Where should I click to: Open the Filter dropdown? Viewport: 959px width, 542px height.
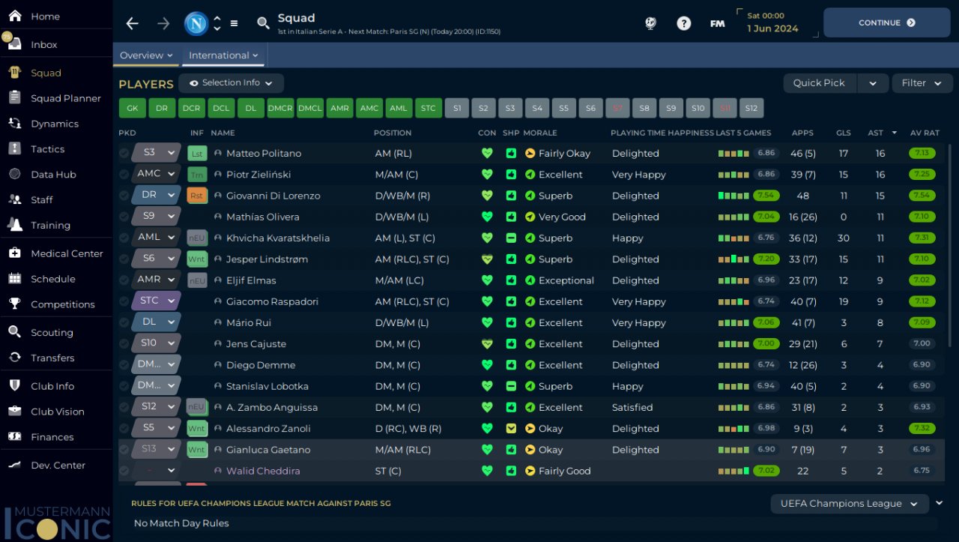pyautogui.click(x=922, y=83)
